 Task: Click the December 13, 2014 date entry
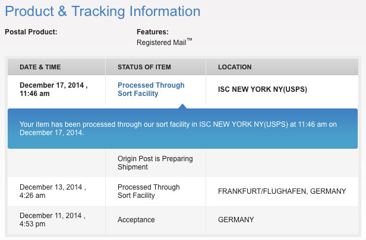tap(53, 191)
